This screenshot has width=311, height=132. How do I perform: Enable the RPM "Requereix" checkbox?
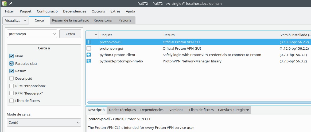coord(11,93)
